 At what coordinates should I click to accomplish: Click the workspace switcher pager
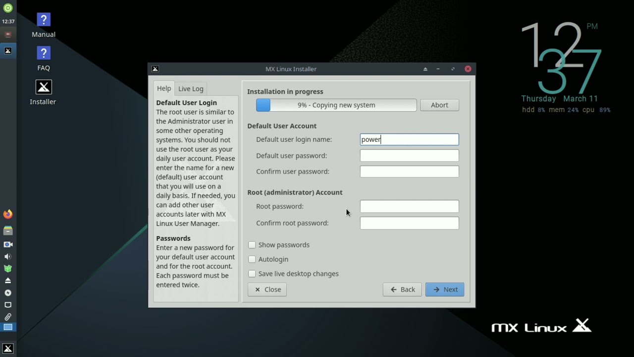click(x=8, y=327)
